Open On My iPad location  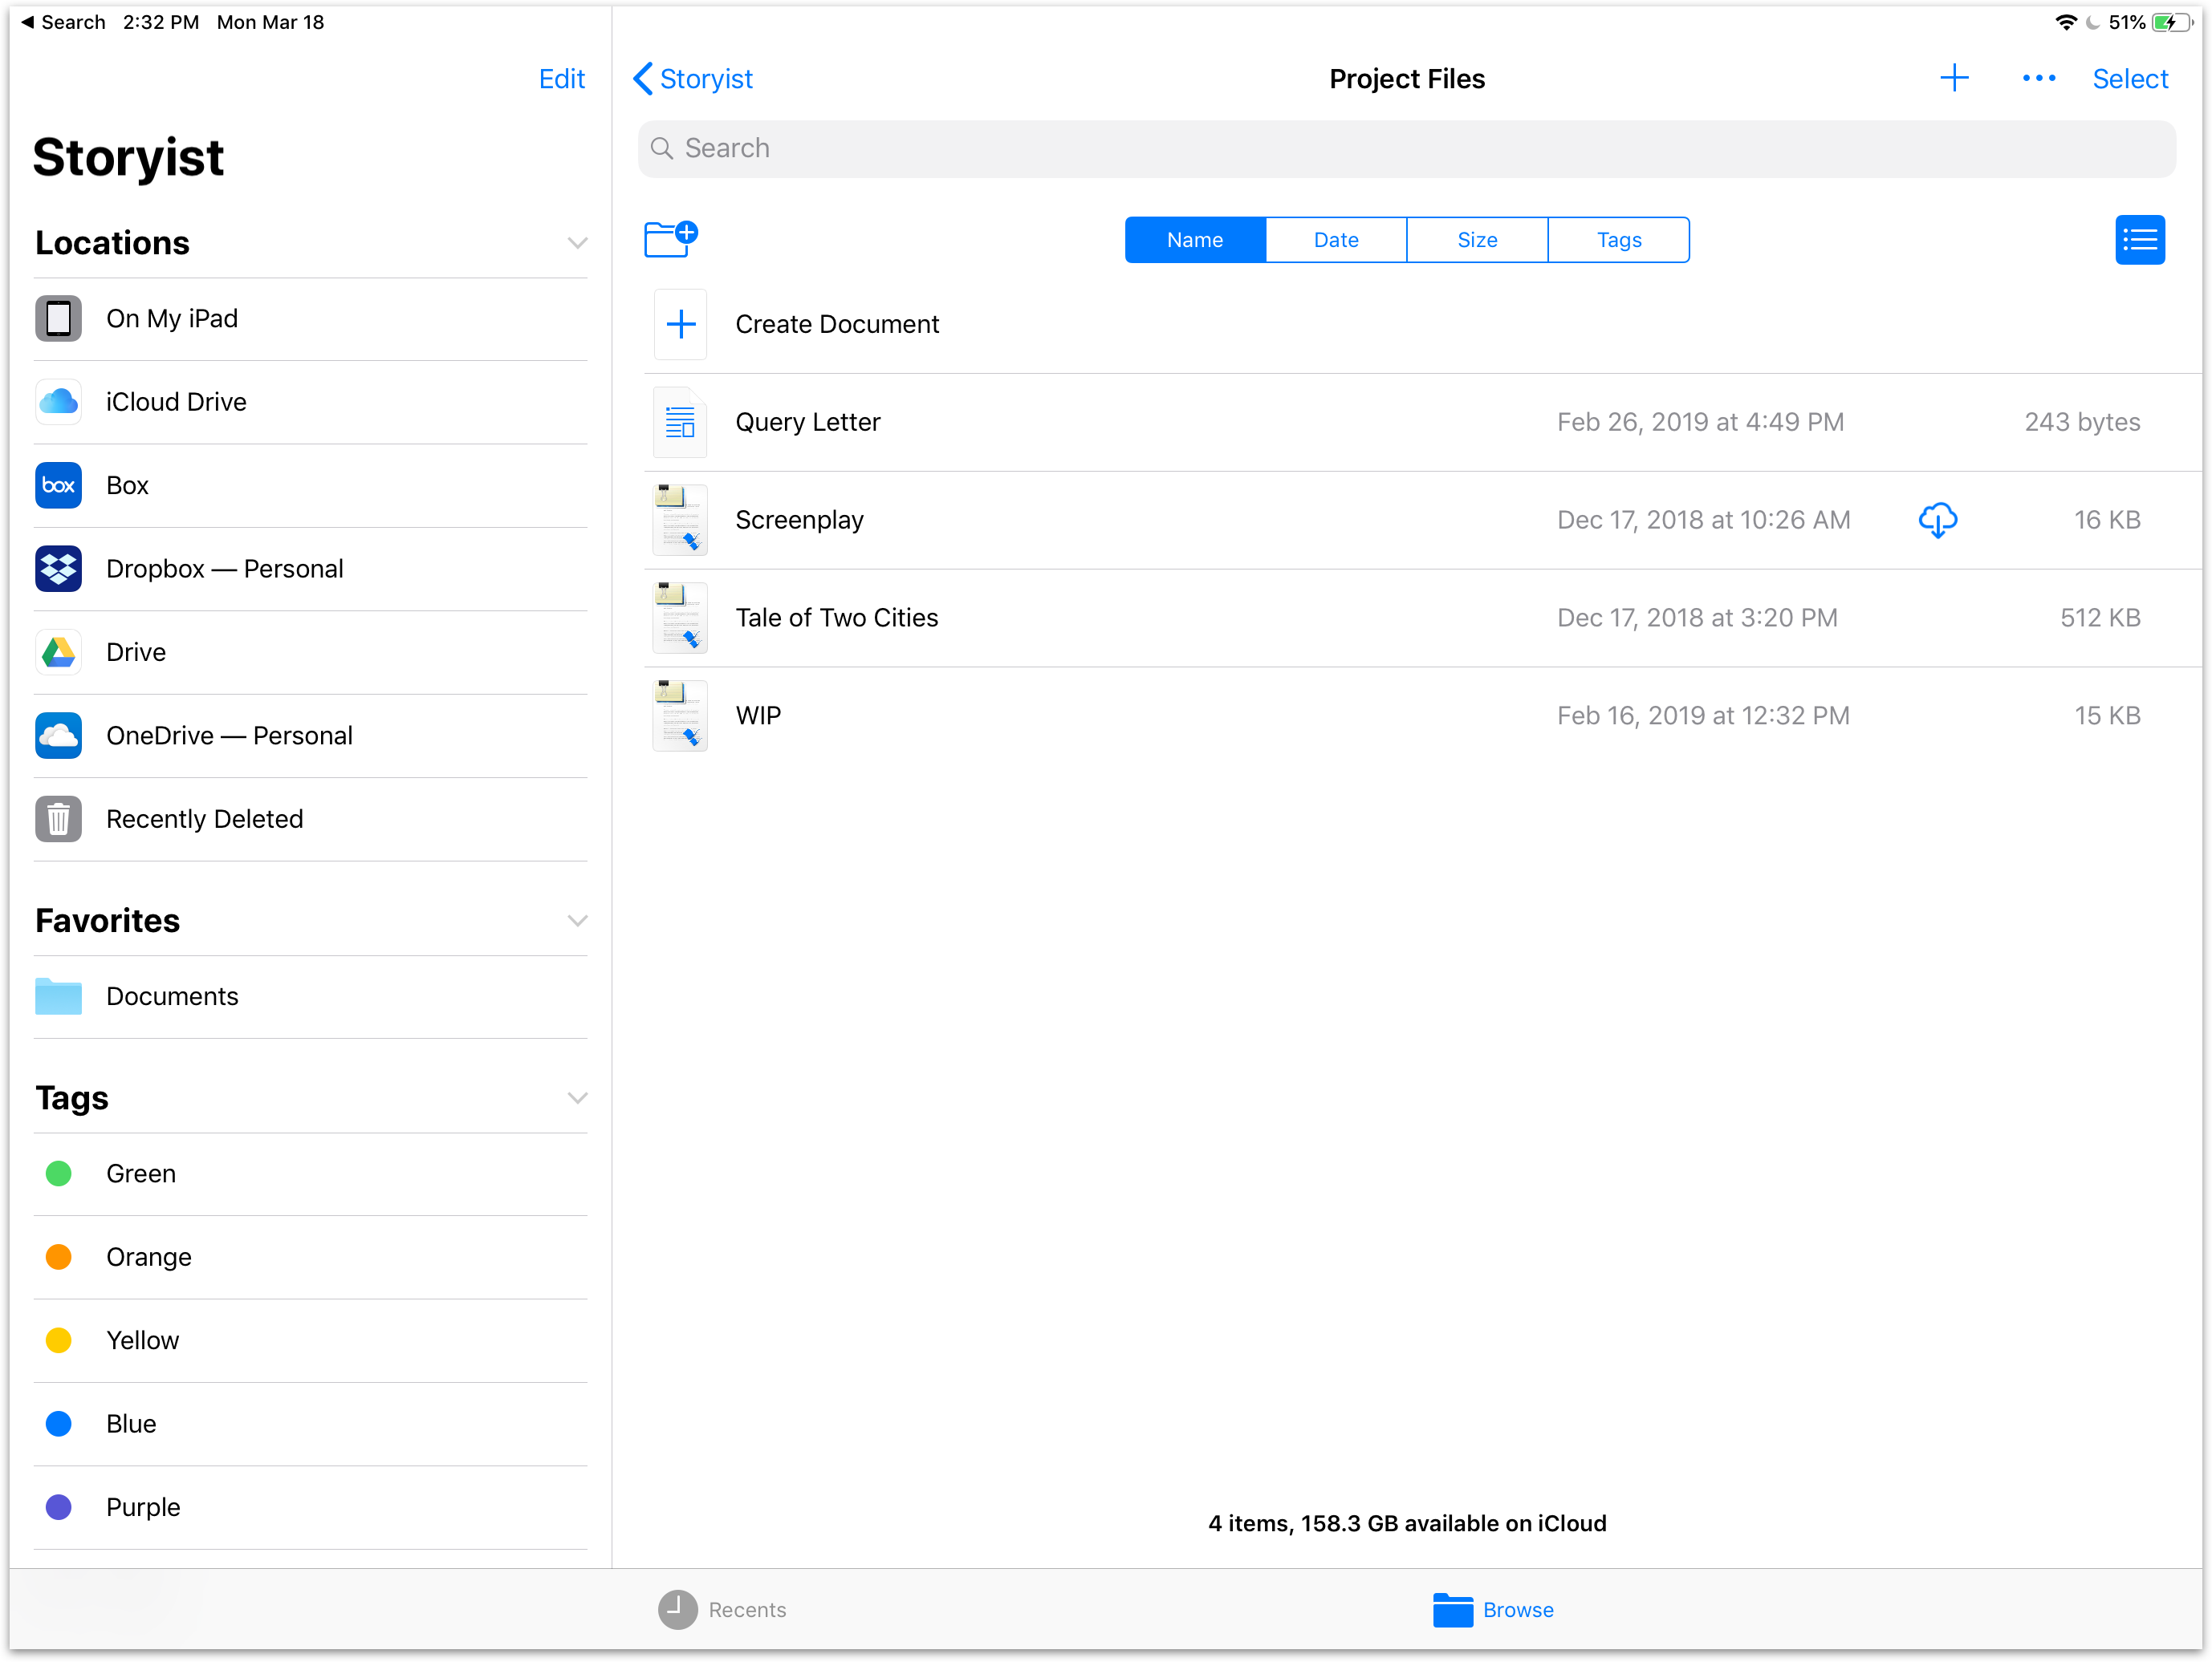tap(311, 318)
